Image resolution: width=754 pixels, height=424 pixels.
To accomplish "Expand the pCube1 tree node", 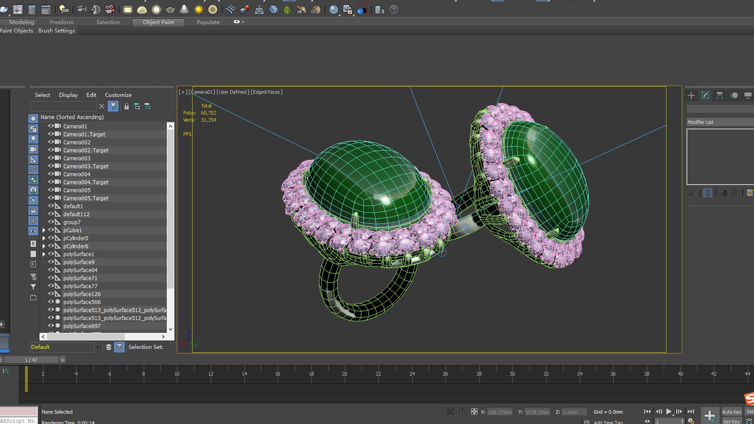I will click(44, 230).
